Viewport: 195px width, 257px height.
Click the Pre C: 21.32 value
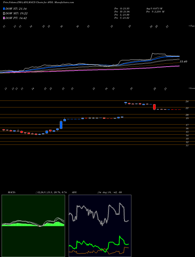(122, 18)
